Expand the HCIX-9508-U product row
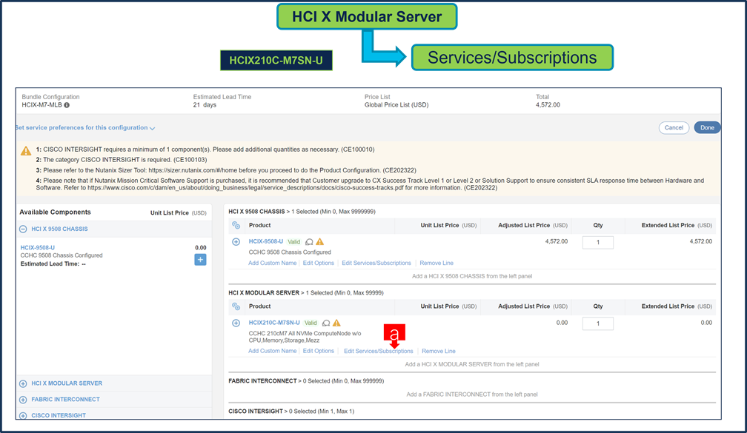The height and width of the screenshot is (433, 747). (236, 242)
